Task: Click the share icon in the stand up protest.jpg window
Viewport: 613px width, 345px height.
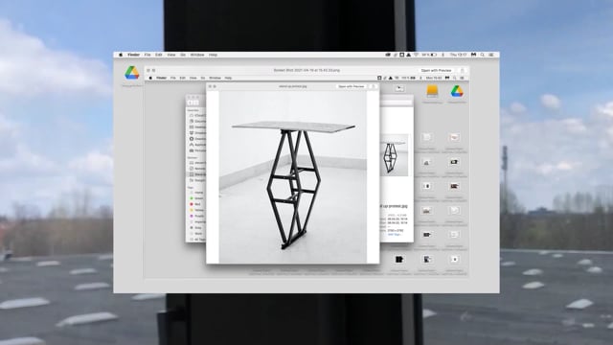Action: [x=374, y=86]
